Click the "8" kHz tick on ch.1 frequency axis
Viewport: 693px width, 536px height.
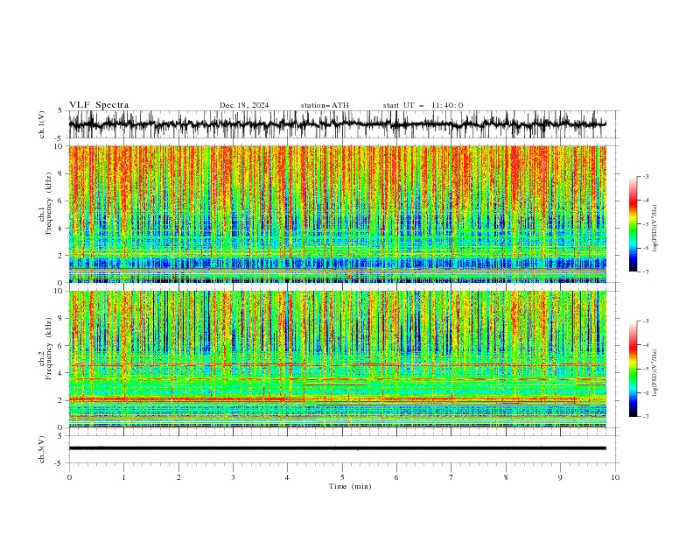pos(62,173)
